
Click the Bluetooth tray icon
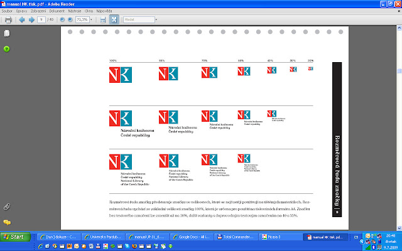coord(374,247)
